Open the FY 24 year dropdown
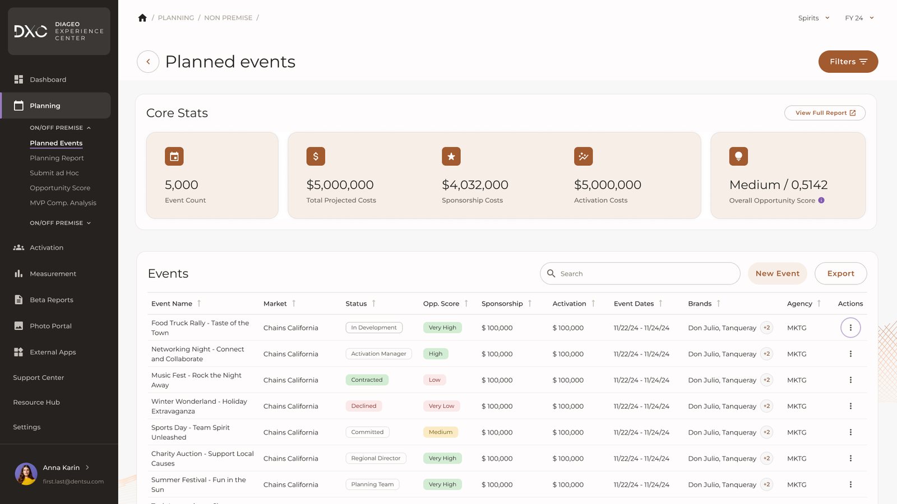 859,18
